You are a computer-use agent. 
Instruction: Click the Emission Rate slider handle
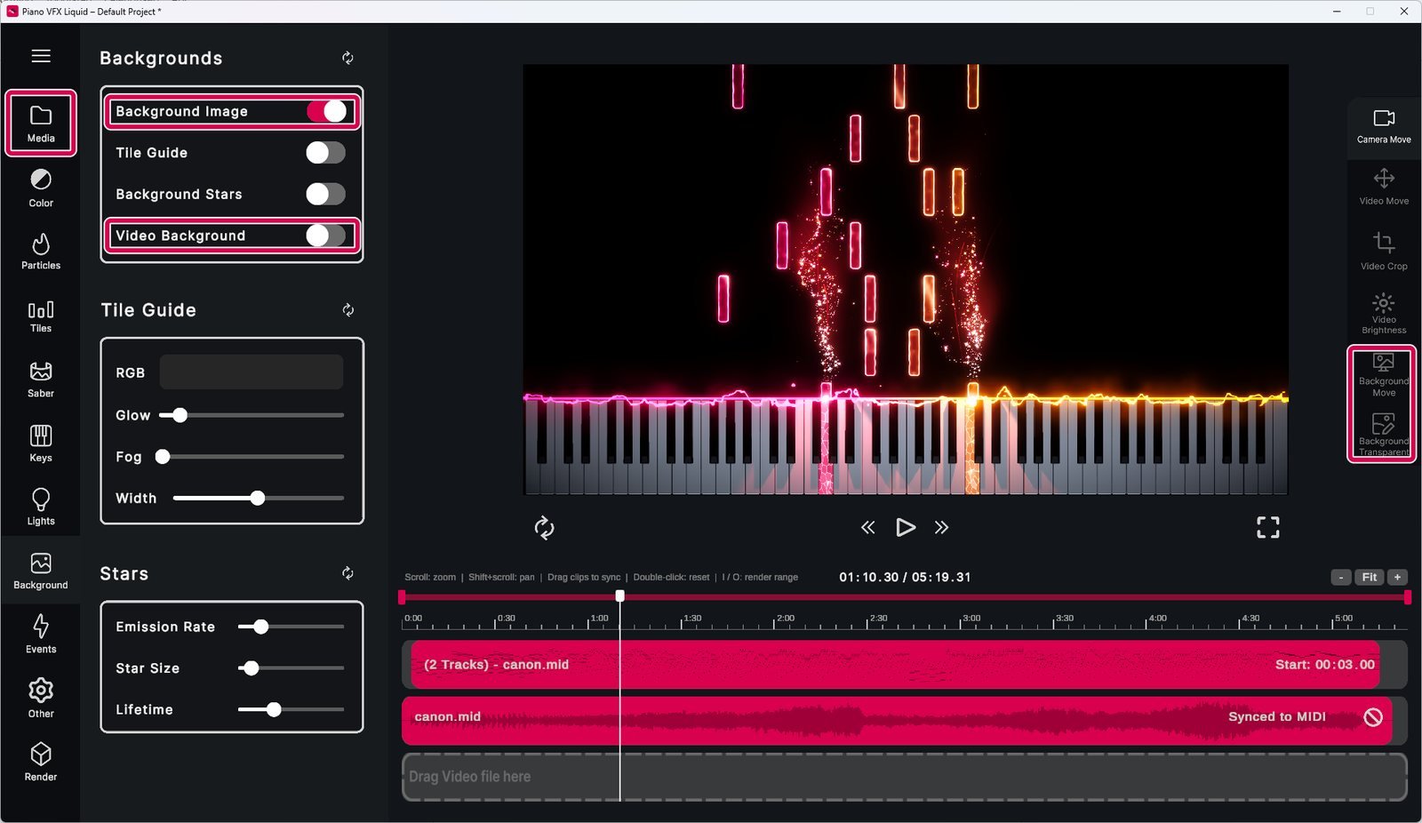click(x=260, y=627)
